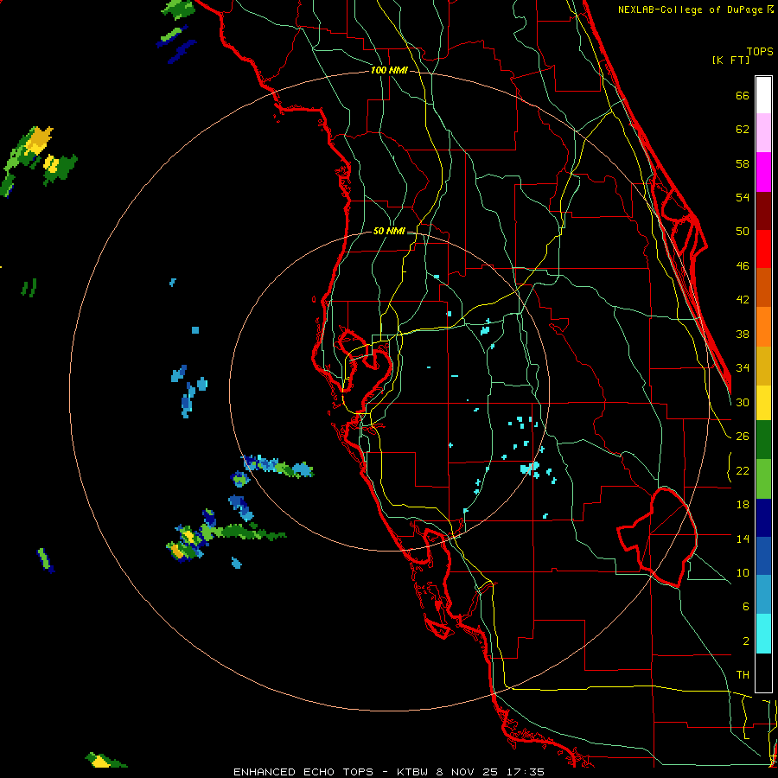Click the black threshold swatch beside TH
The width and height of the screenshot is (778, 778).
click(763, 673)
